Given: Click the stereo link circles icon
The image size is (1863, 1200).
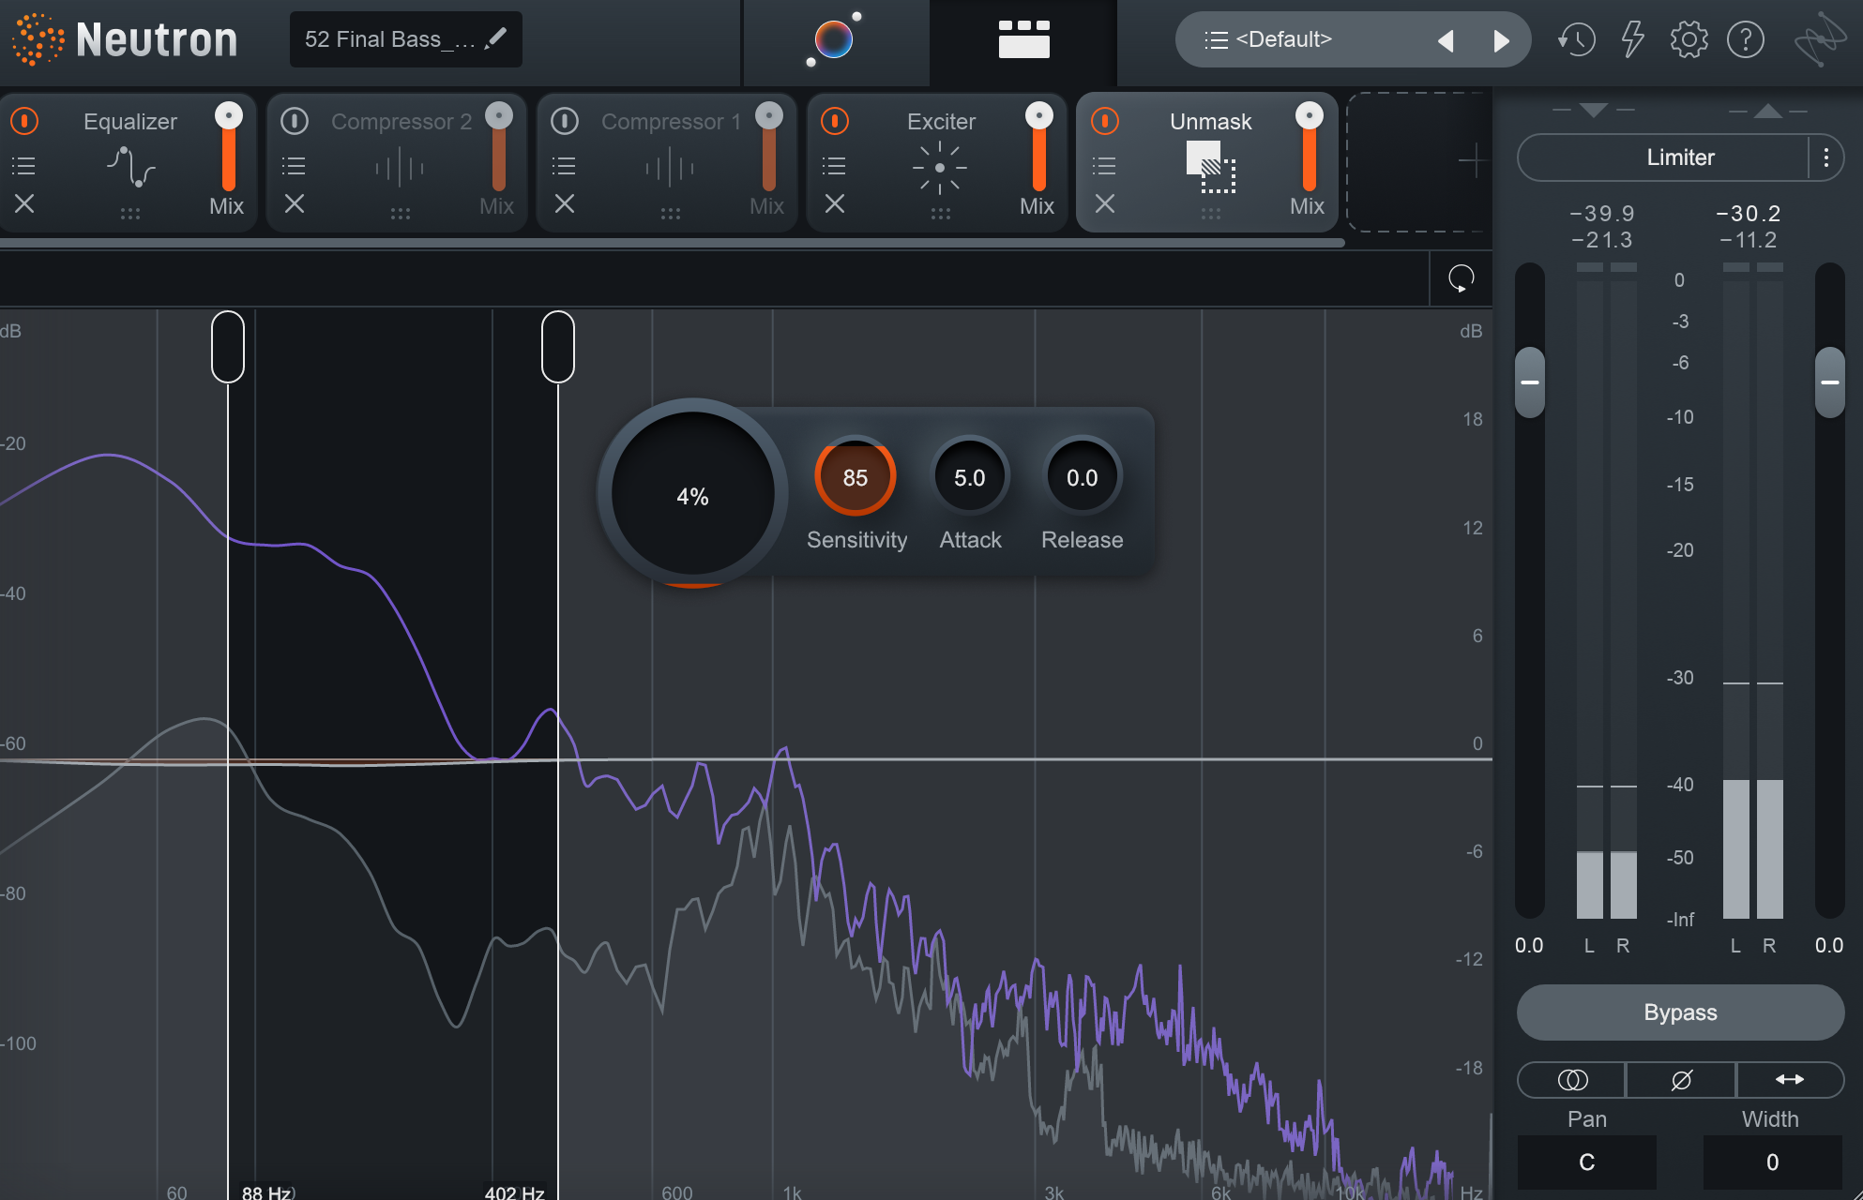Looking at the screenshot, I should point(1572,1080).
